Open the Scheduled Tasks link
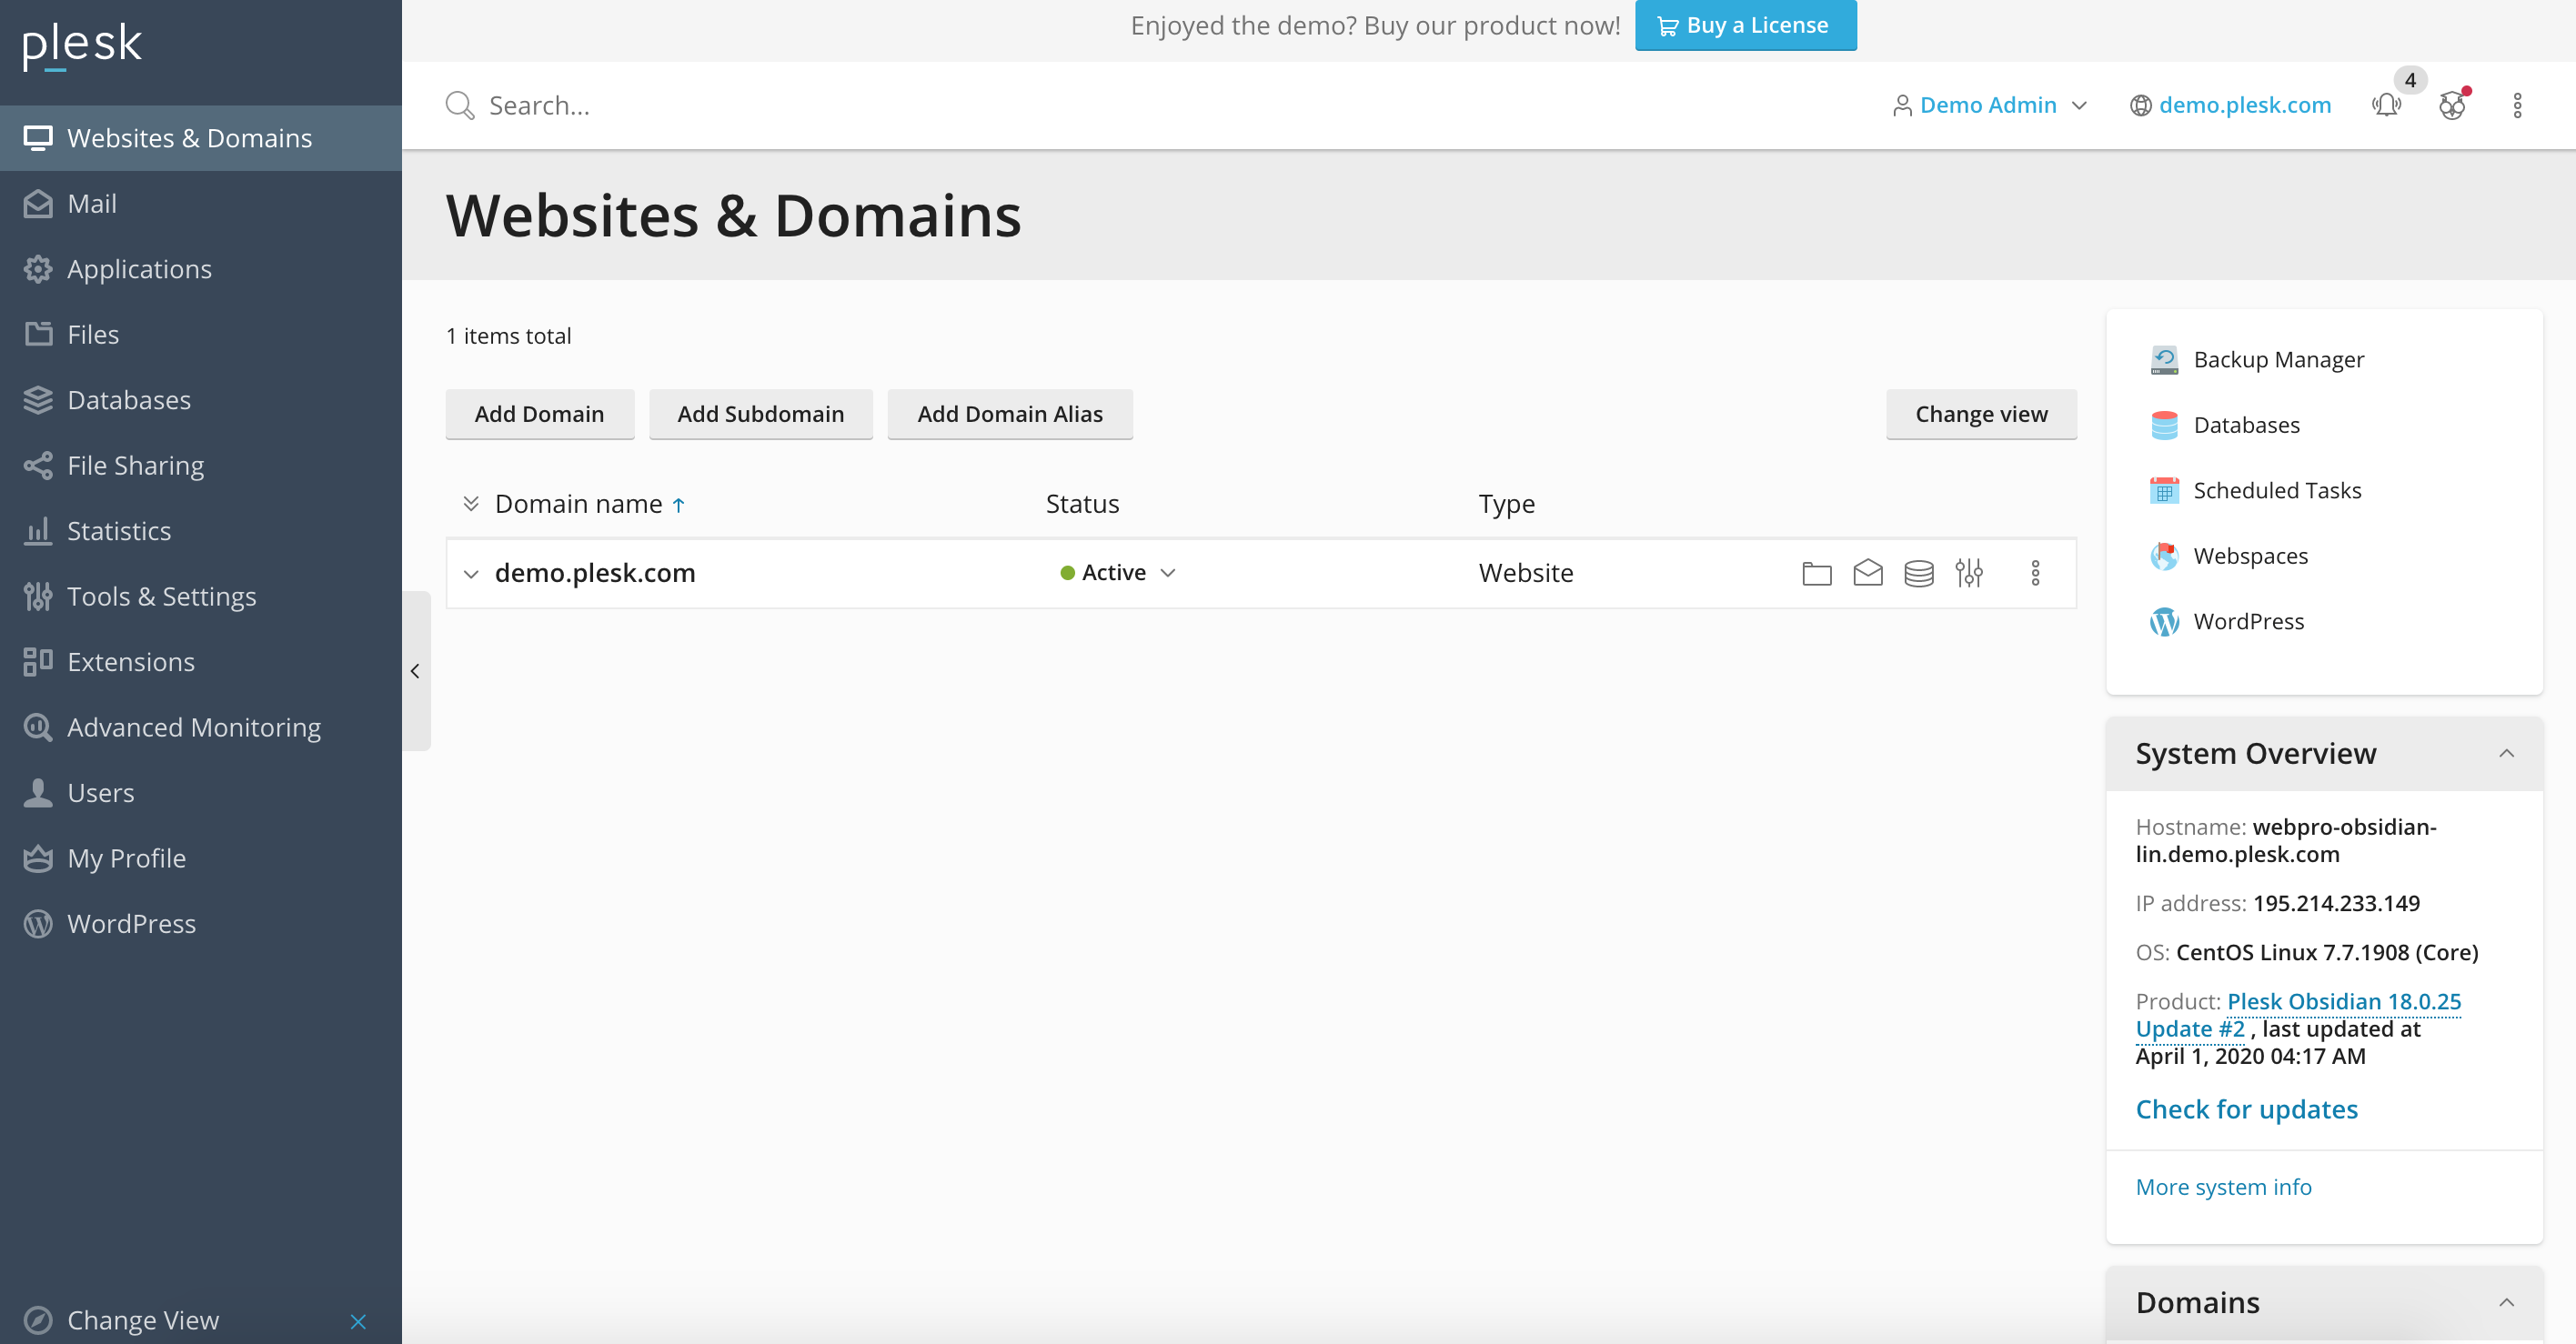Screen dimensions: 2576x1344 2277,491
